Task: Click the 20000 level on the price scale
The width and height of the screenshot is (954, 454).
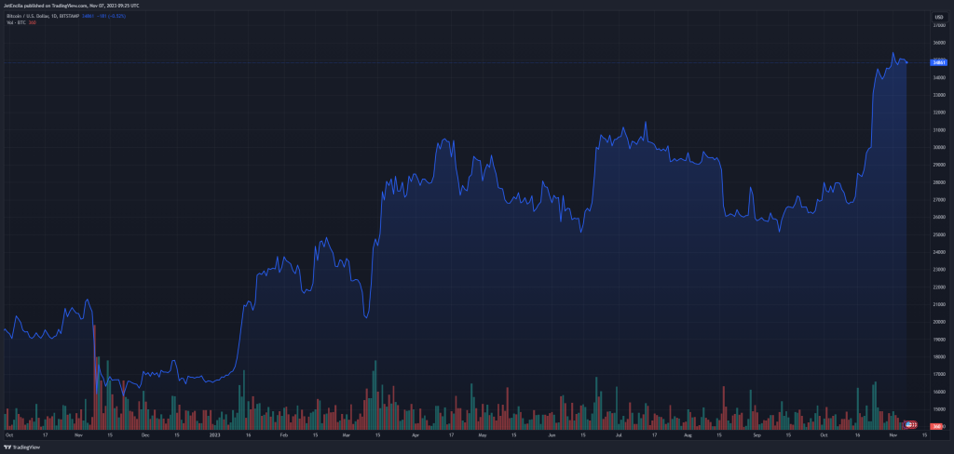Action: (939, 322)
